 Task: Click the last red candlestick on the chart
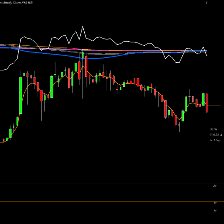[207, 103]
